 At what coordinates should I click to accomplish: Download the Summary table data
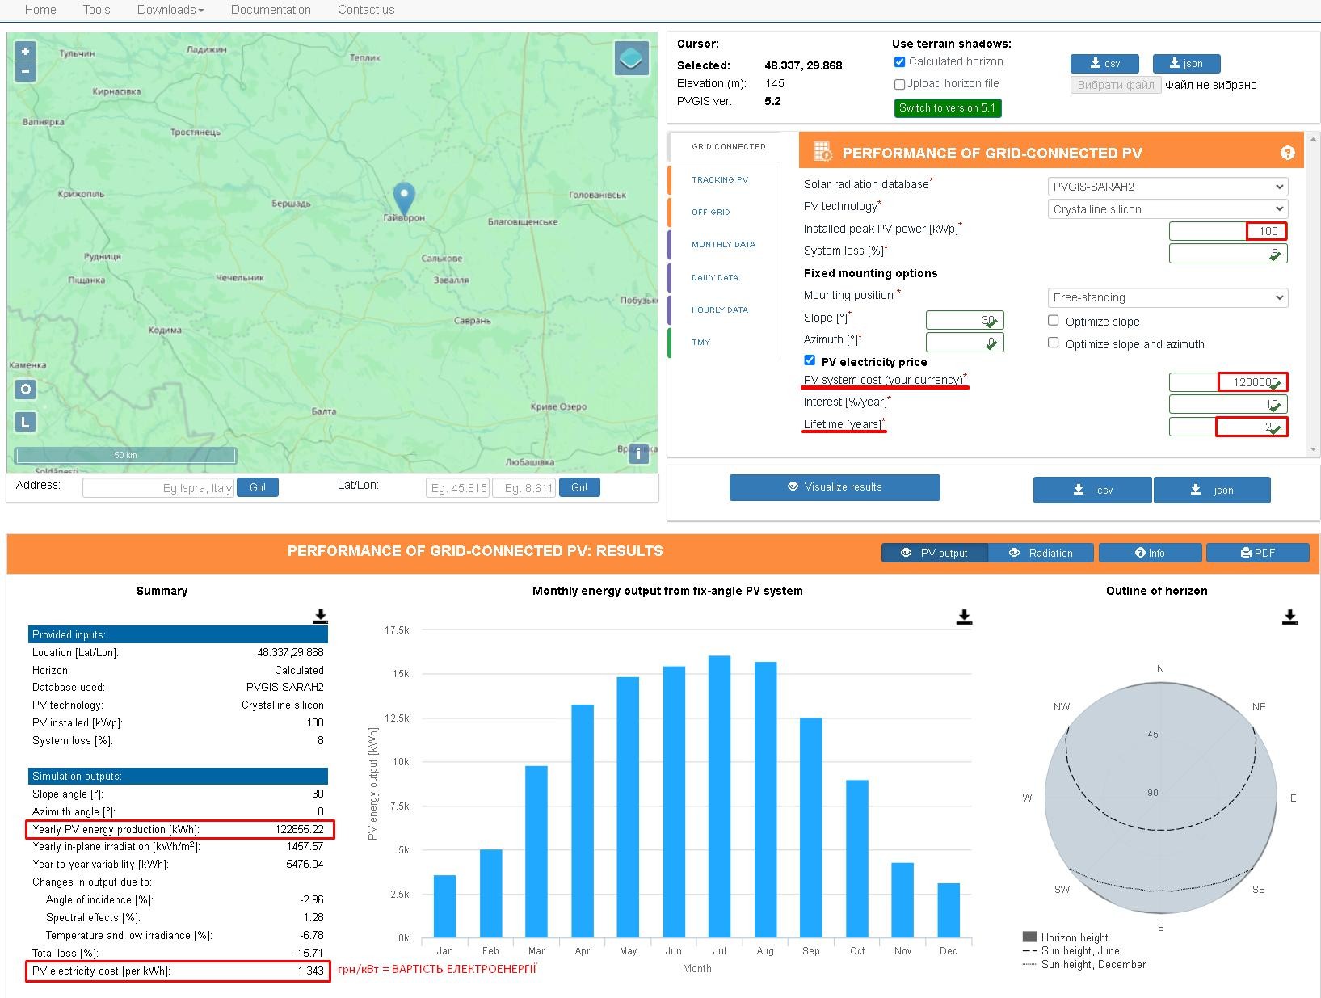pos(320,617)
